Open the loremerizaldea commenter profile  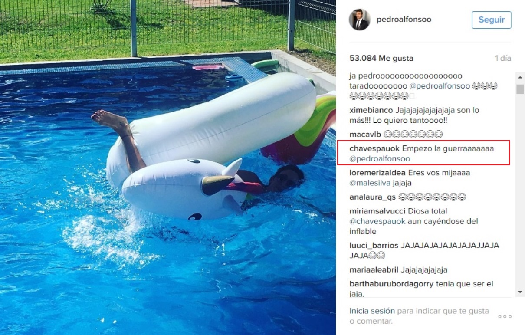[378, 173]
